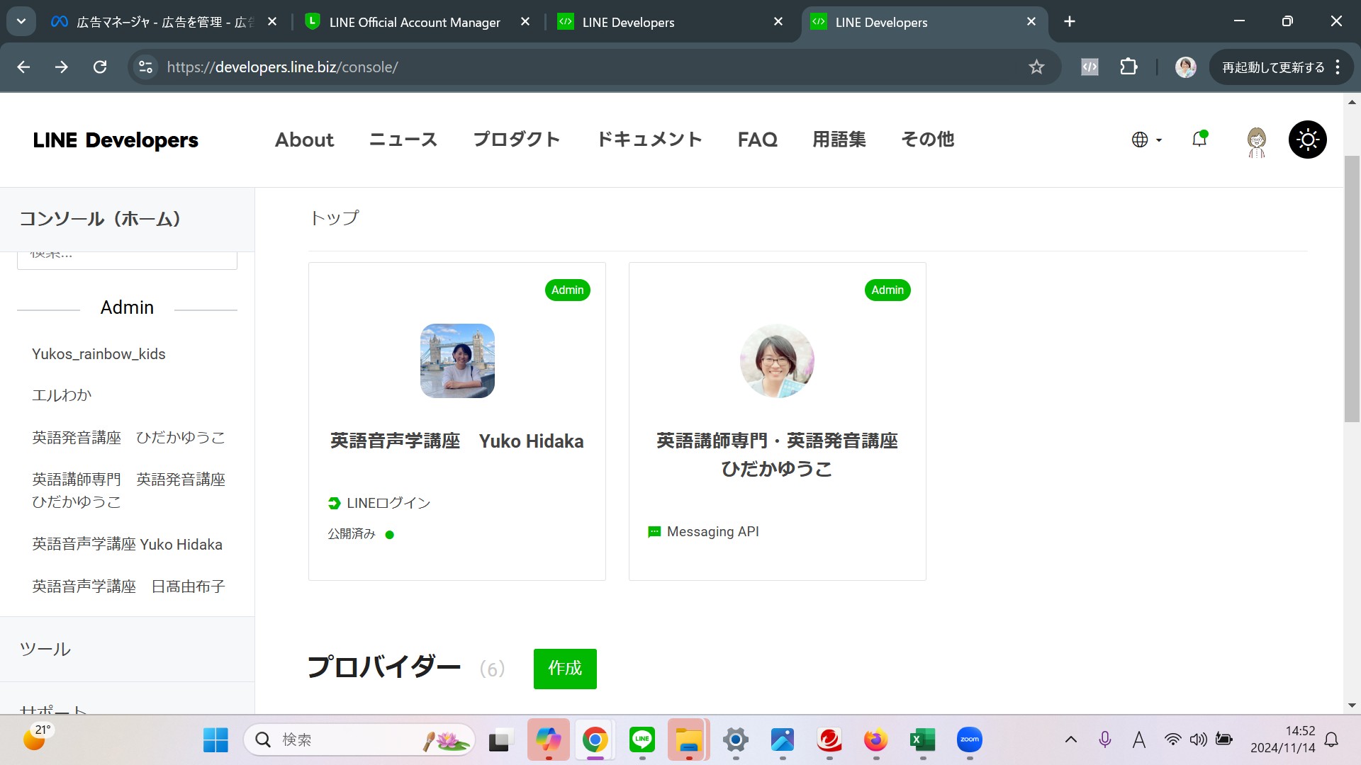This screenshot has height=765, width=1361.
Task: Switch to the 広告マネージャ tab
Action: 164,22
